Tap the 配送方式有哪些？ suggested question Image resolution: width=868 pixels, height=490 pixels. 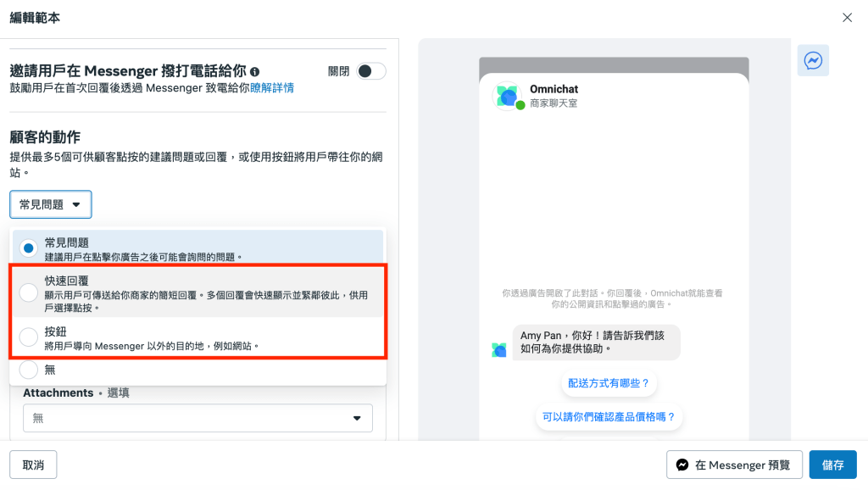pos(609,383)
